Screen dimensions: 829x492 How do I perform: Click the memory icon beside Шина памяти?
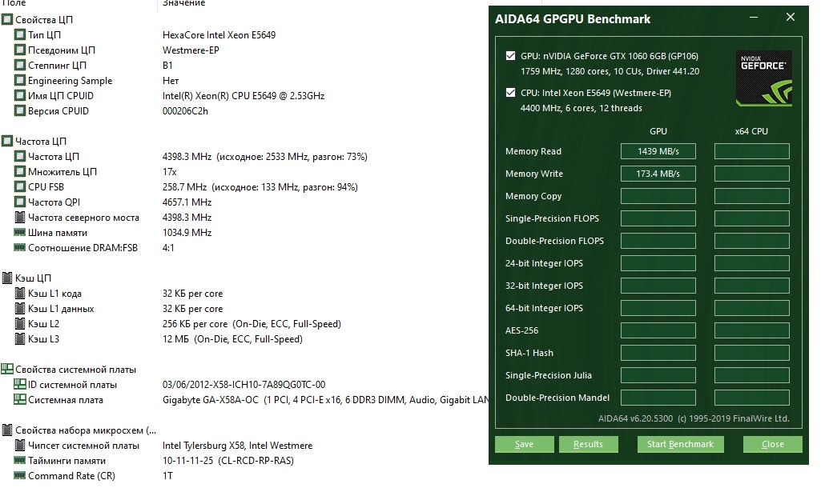pos(19,232)
